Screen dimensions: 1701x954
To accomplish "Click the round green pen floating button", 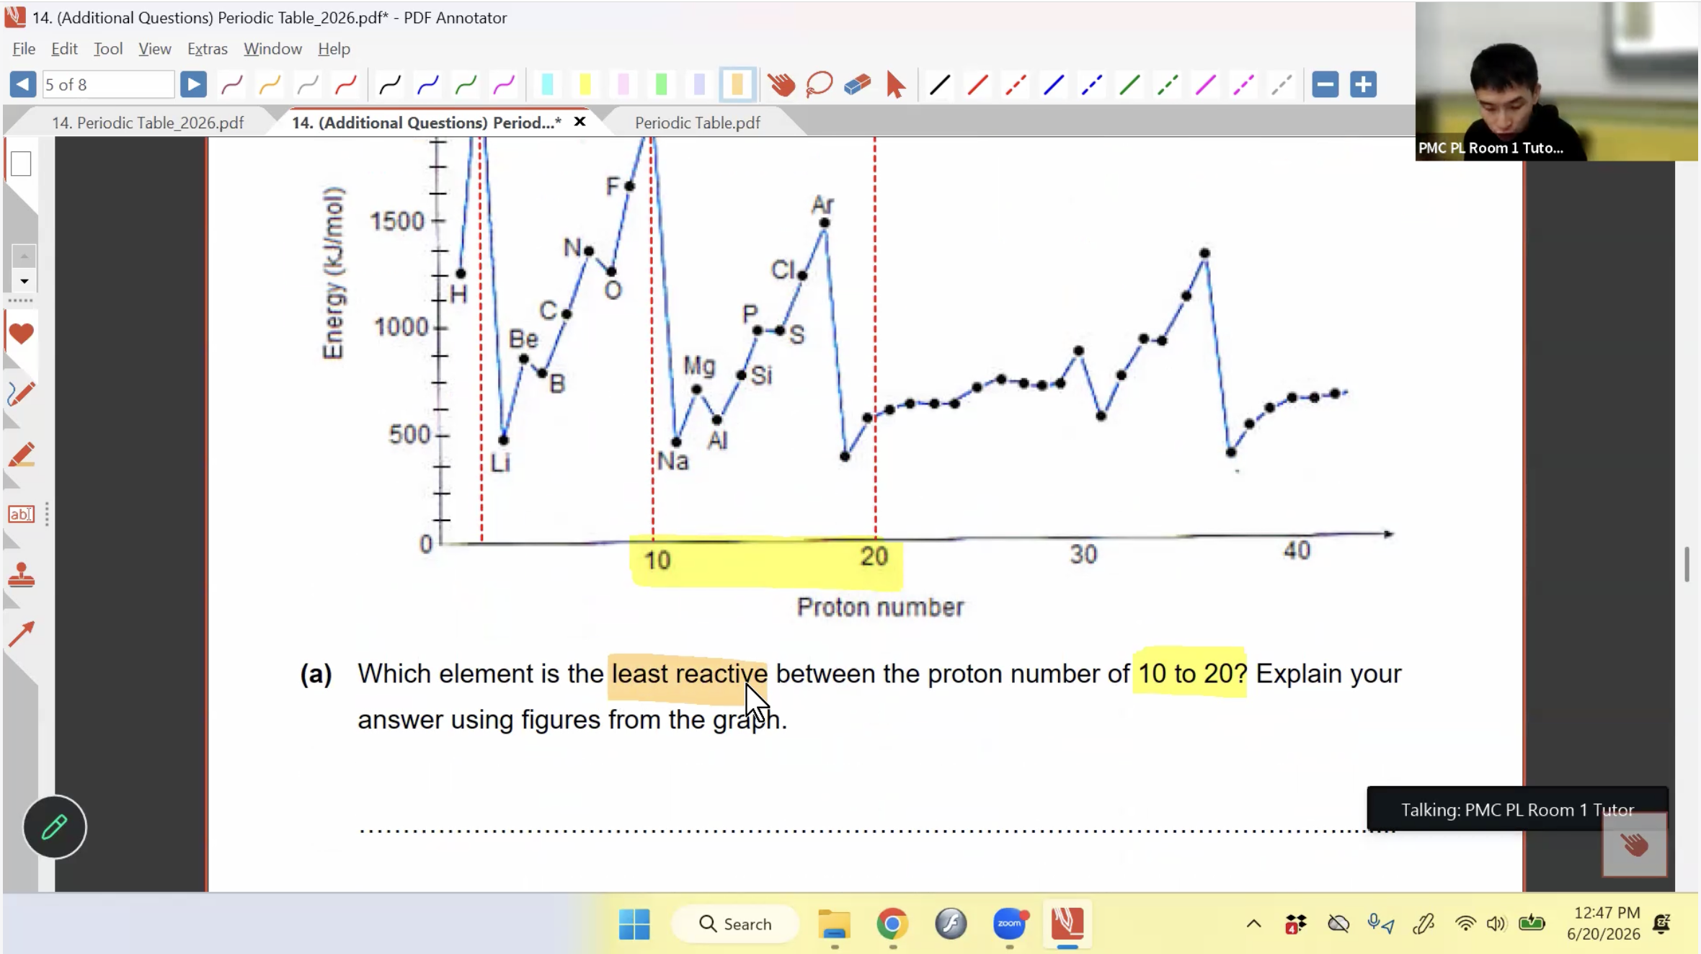I will click(55, 827).
